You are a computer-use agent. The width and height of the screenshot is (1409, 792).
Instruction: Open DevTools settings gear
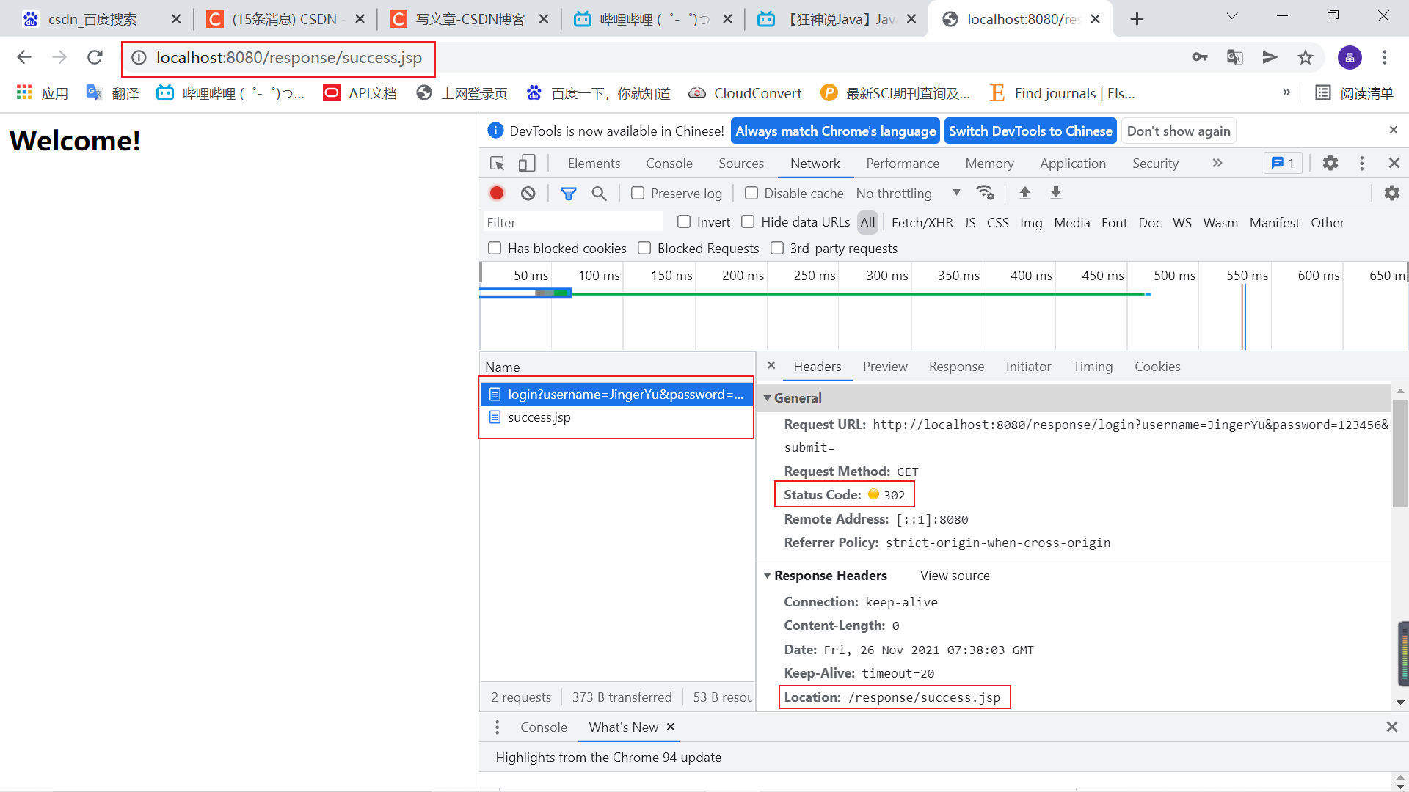tap(1330, 163)
